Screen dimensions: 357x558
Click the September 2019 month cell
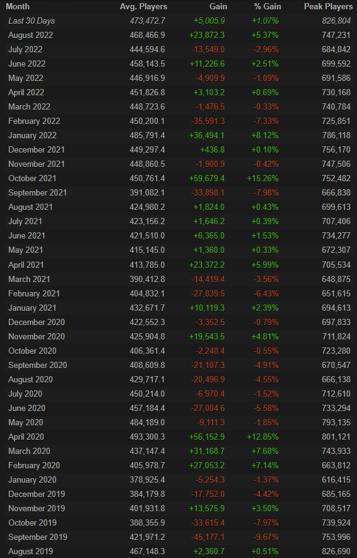pos(38,537)
